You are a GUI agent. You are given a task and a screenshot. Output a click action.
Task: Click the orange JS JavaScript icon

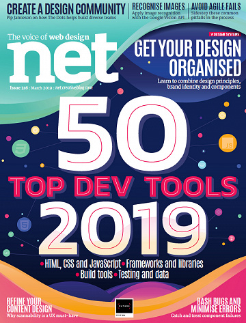(x=228, y=143)
